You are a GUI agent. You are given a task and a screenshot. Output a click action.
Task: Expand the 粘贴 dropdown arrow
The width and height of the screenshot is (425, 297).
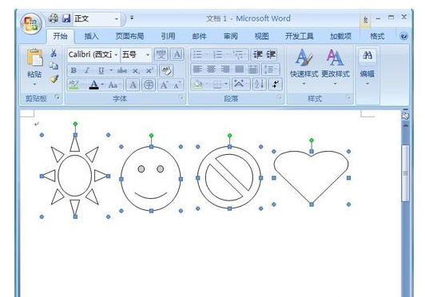(x=34, y=85)
